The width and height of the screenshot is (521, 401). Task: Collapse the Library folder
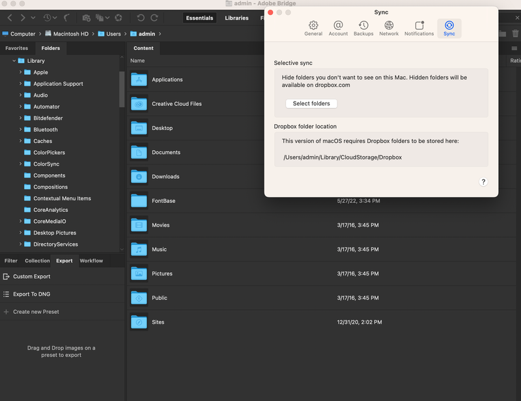pos(13,60)
